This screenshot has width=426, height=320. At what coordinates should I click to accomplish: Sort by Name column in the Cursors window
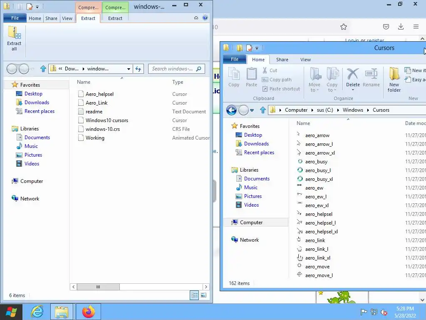[303, 123]
